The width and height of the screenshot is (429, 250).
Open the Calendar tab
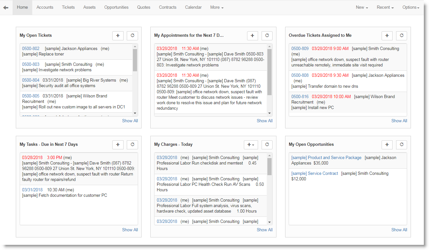pos(193,7)
